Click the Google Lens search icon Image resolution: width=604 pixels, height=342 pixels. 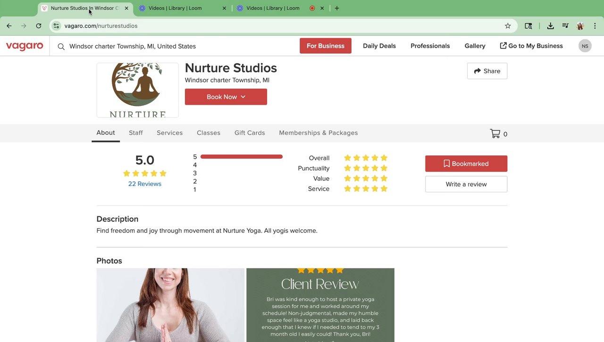pyautogui.click(x=528, y=26)
